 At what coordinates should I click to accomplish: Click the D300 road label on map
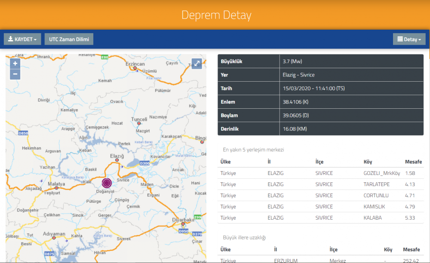[145, 163]
